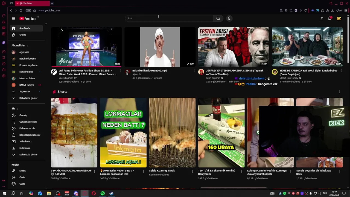The image size is (350, 197).
Task: Open 160 Liraya döner short thumbnail
Action: 221,132
